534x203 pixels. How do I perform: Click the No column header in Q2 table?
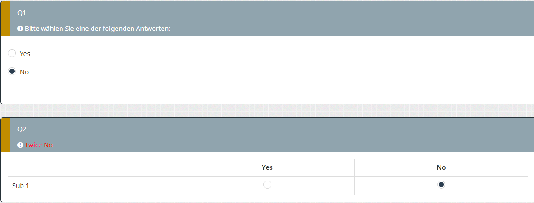coord(441,167)
